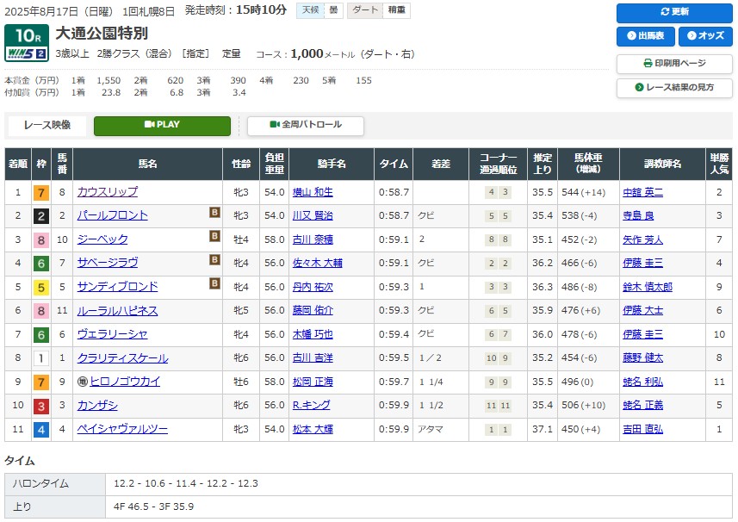The width and height of the screenshot is (738, 522).
Task: Click the 地 mark beside ヒロノゴウカイ
Action: tap(83, 382)
